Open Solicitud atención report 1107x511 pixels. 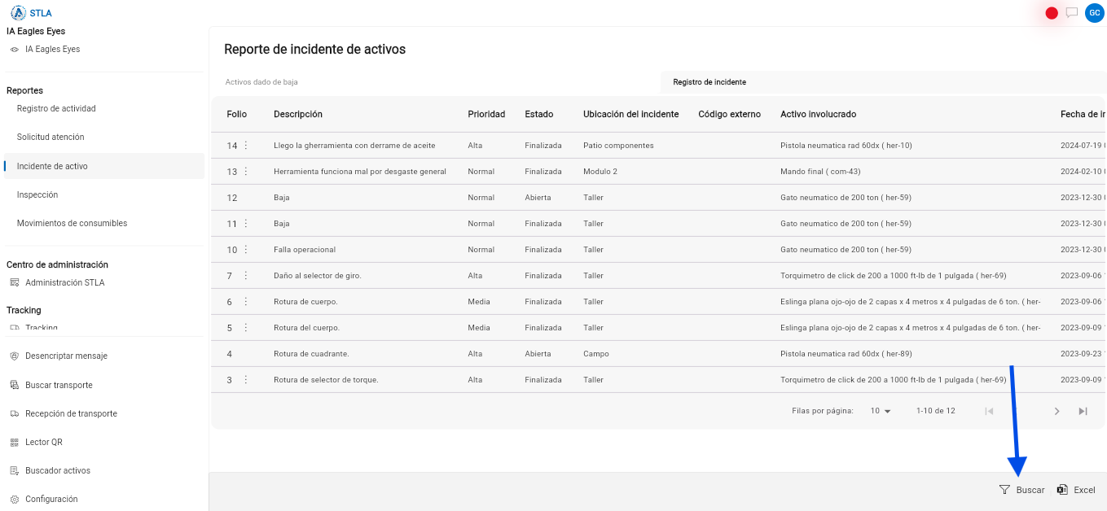51,137
